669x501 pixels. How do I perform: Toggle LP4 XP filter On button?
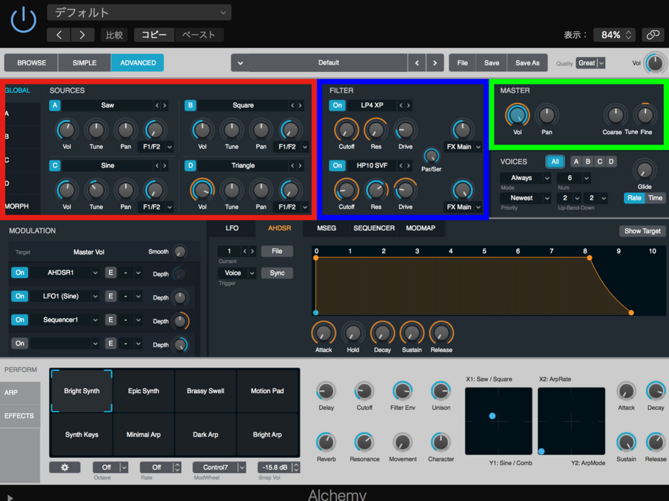click(x=337, y=105)
